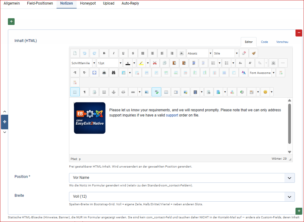304x222 pixels.
Task: Click the green add button at top
Action: pos(11,22)
